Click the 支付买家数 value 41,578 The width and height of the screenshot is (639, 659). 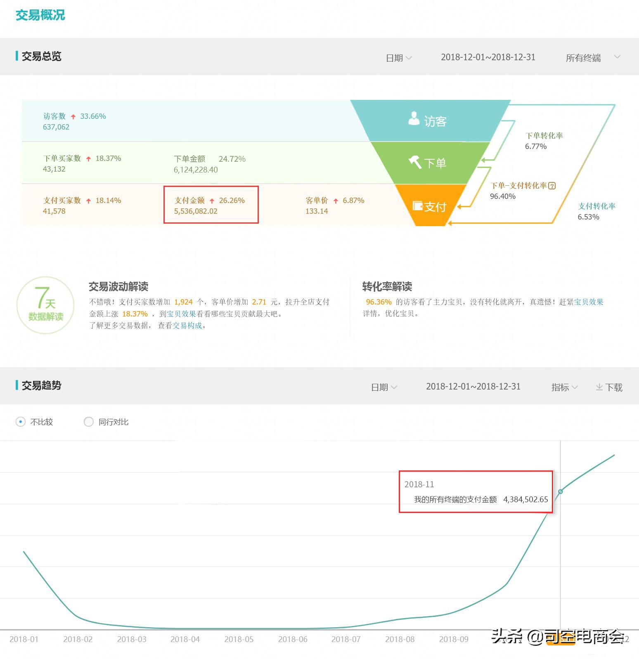[x=54, y=211]
